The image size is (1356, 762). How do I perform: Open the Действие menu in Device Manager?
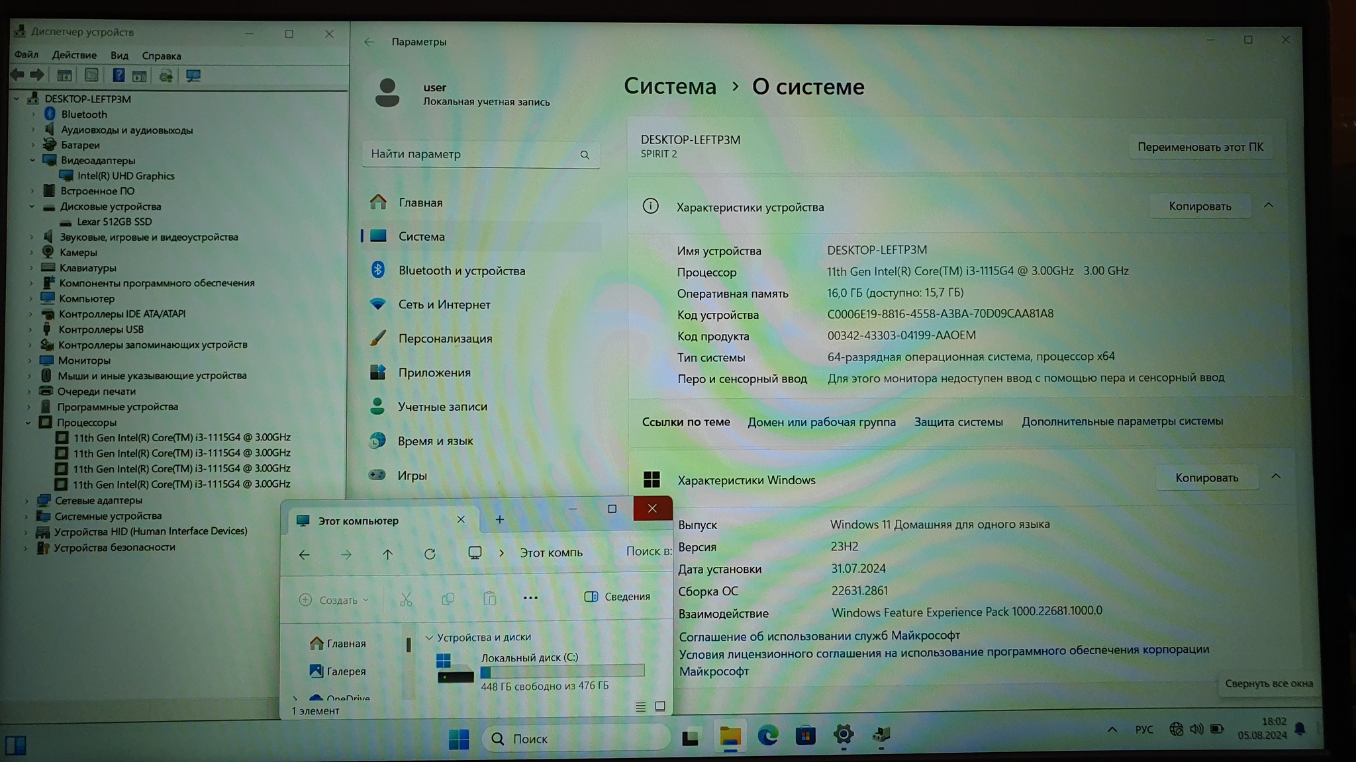tap(74, 55)
